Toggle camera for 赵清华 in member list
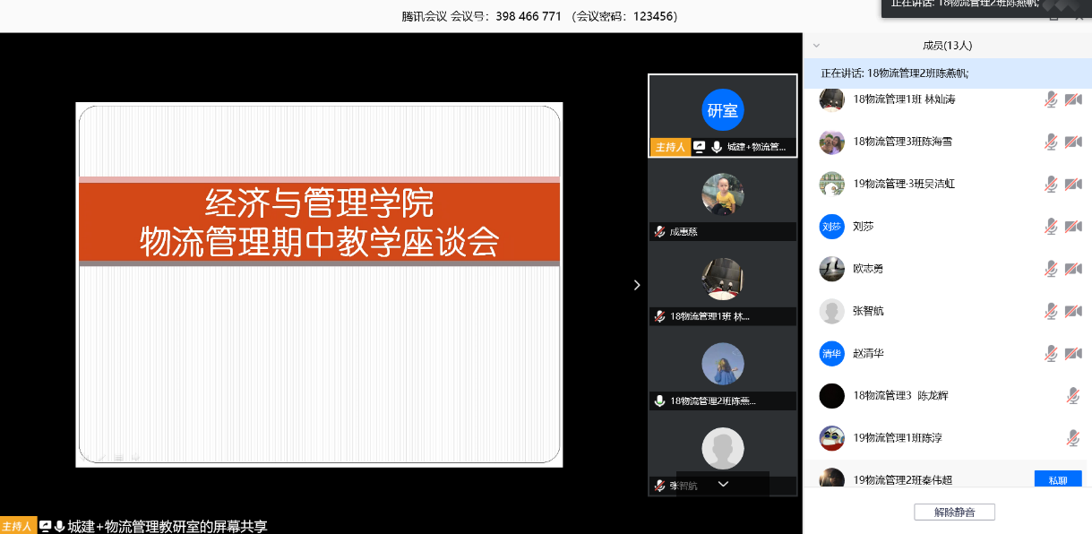This screenshot has width=1092, height=534. click(1073, 353)
